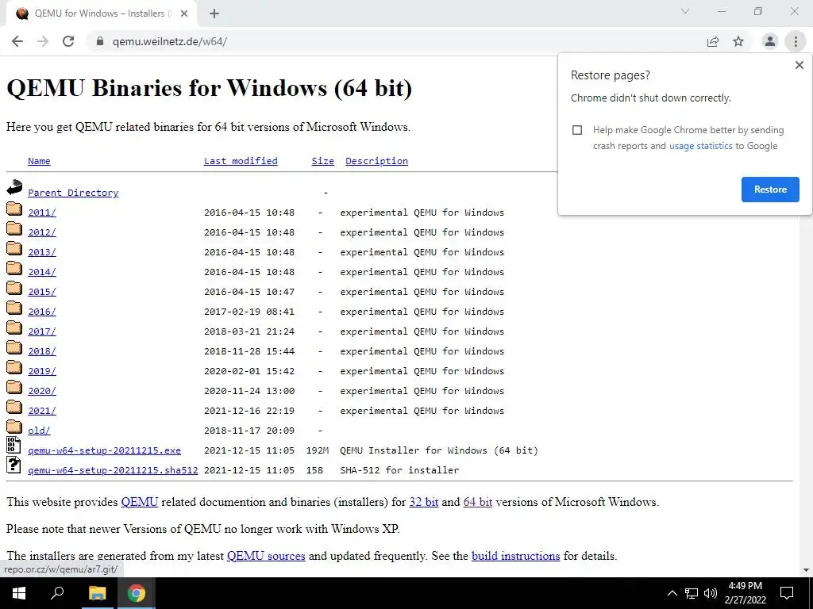
Task: Click the folder icon beside 2017/
Action: point(14,327)
